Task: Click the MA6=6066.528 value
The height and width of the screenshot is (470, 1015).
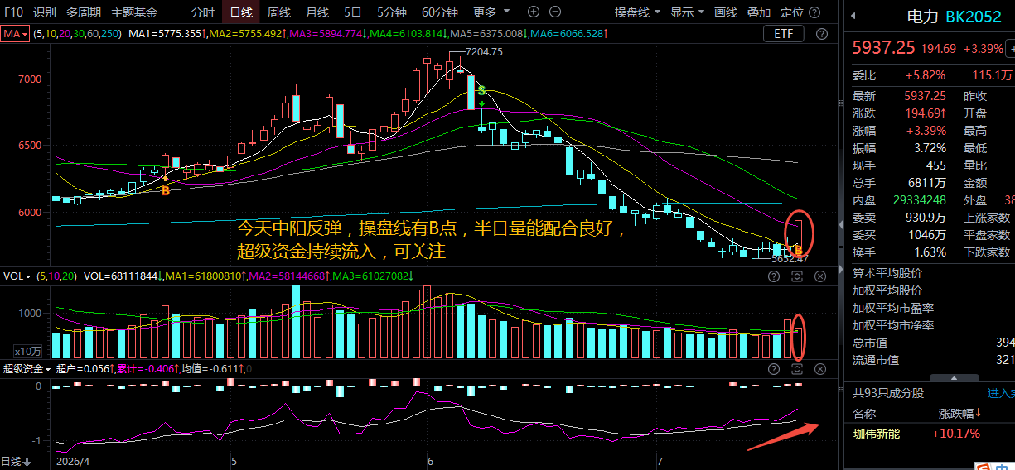Action: [x=570, y=34]
